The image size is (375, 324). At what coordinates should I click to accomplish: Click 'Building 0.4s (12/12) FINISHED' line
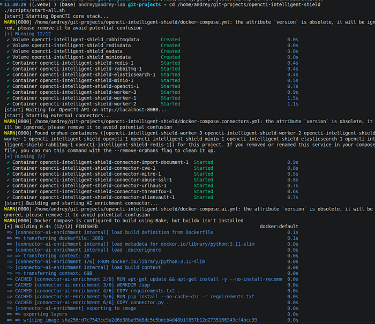coord(51,227)
